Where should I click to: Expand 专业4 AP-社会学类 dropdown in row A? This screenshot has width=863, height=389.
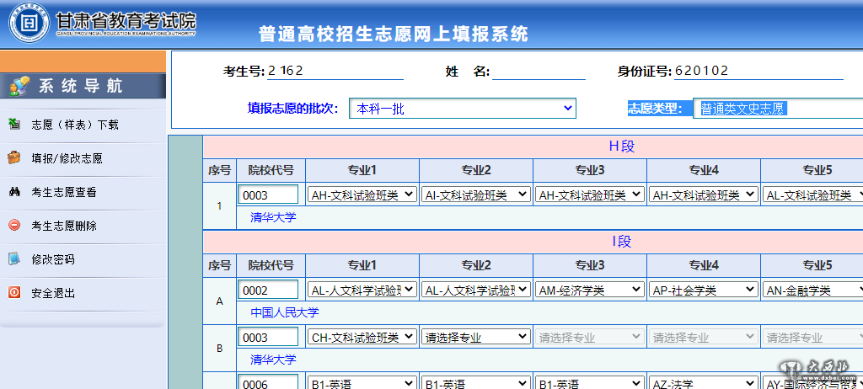click(x=703, y=290)
